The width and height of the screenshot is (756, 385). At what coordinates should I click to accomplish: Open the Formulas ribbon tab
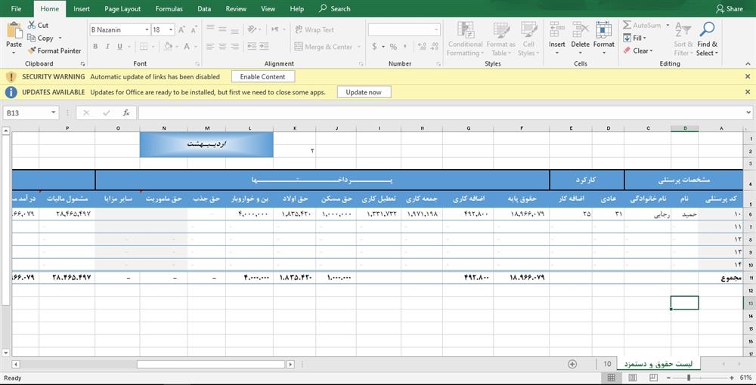[169, 9]
